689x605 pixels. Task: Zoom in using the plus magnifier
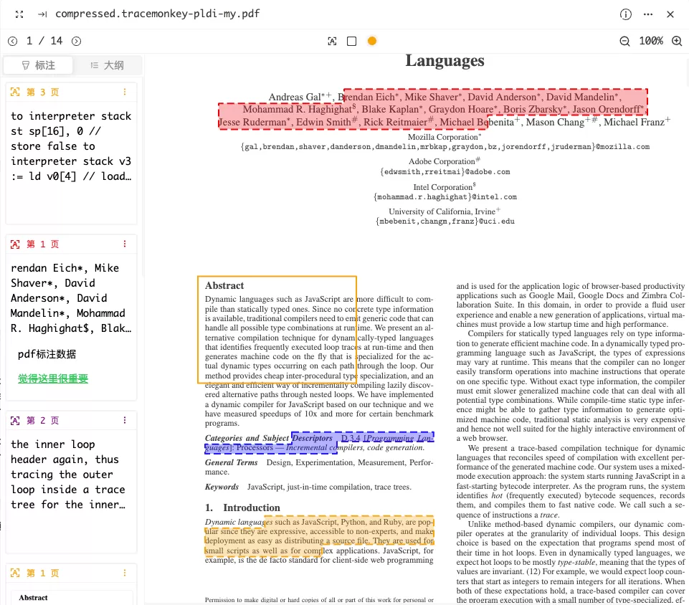(x=677, y=42)
